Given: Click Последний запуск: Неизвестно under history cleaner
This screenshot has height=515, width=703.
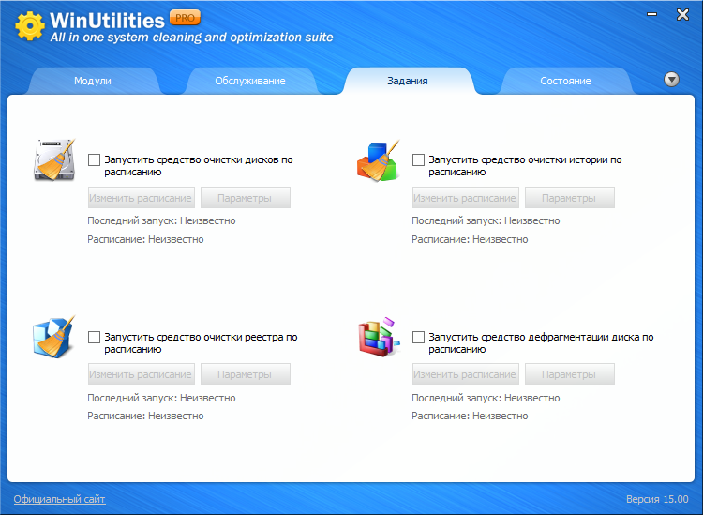Looking at the screenshot, I should pos(486,220).
